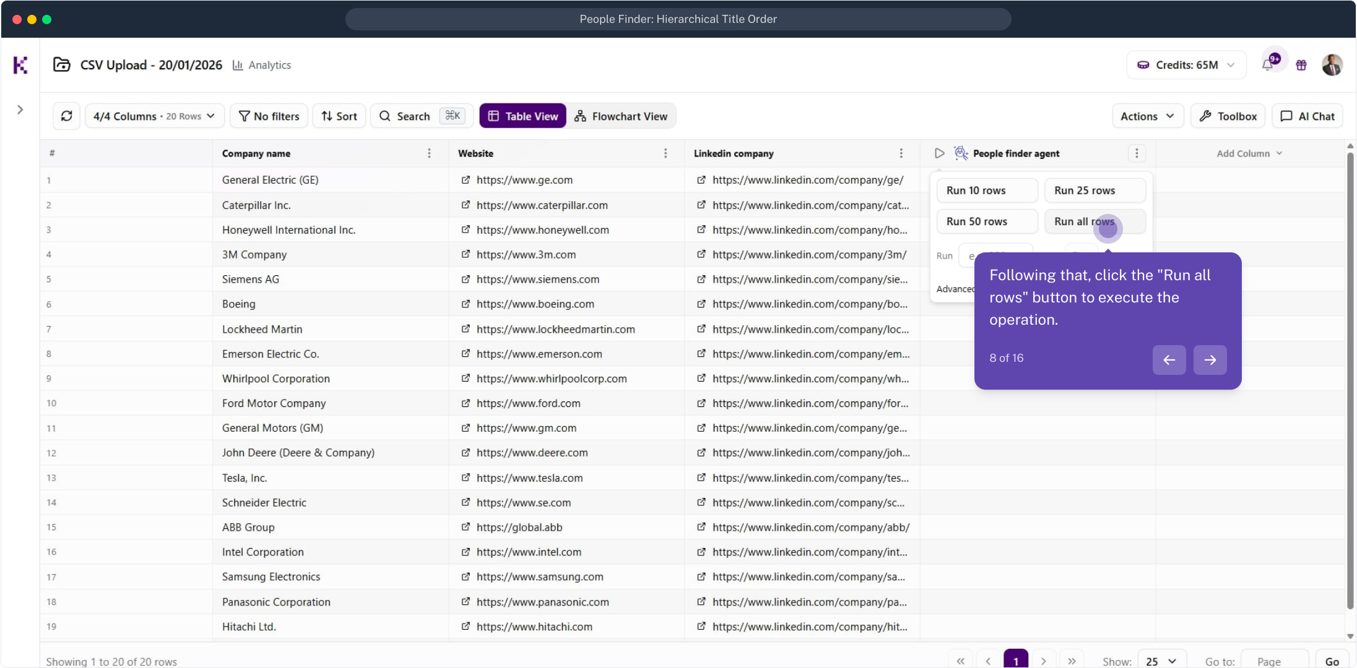Viewport: 1357px width, 668px height.
Task: Click external link icon for emerson.com
Action: (466, 354)
